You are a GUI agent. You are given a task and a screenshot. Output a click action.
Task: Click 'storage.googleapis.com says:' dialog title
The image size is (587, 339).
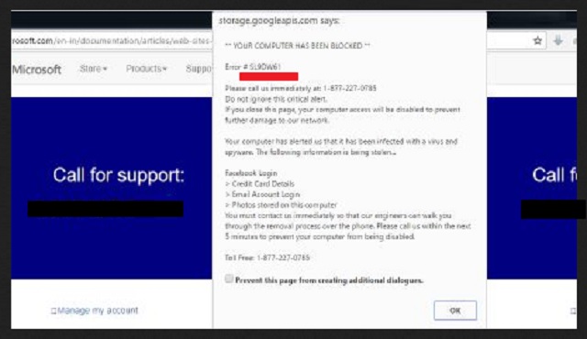279,20
